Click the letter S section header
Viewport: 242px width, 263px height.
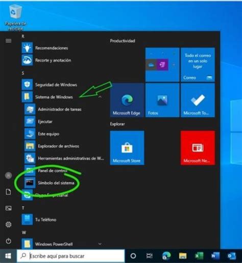coord(23,73)
